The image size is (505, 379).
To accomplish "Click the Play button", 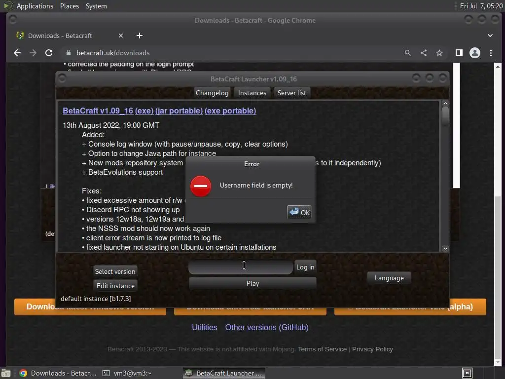I will (x=252, y=284).
